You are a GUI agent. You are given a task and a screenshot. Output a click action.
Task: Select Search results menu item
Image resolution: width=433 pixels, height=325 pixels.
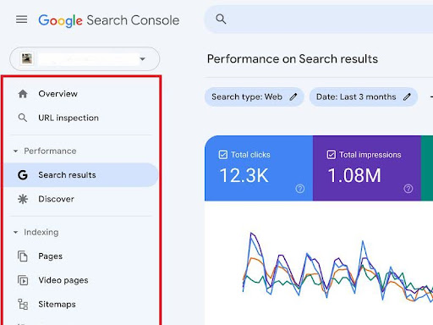pyautogui.click(x=81, y=175)
